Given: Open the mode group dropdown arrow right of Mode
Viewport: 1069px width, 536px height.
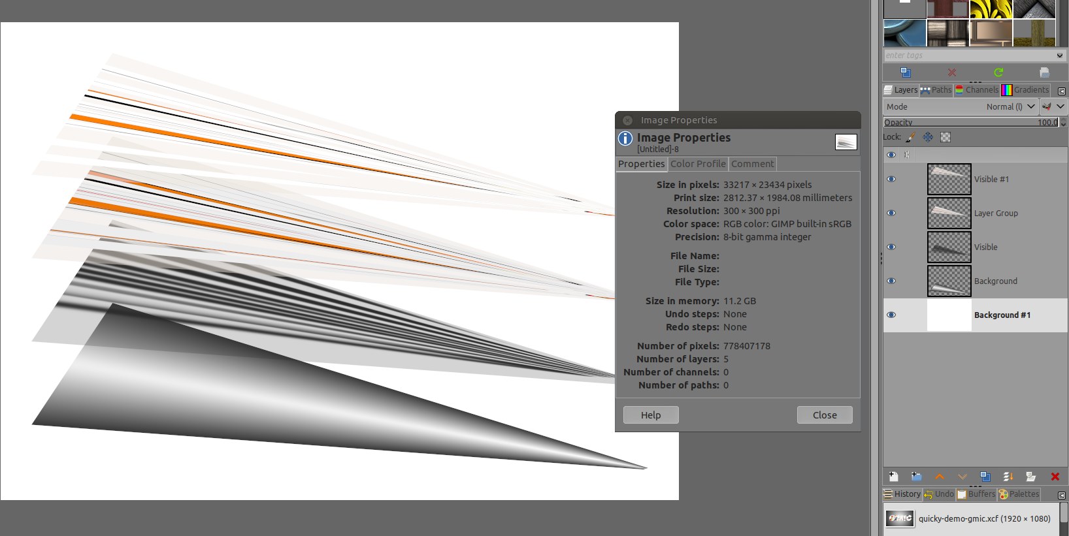Looking at the screenshot, I should [1061, 106].
